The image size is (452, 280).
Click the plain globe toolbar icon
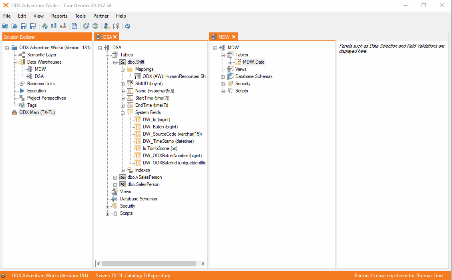95,26
